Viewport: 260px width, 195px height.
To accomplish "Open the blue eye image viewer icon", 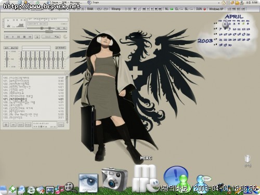I will point(88,183).
